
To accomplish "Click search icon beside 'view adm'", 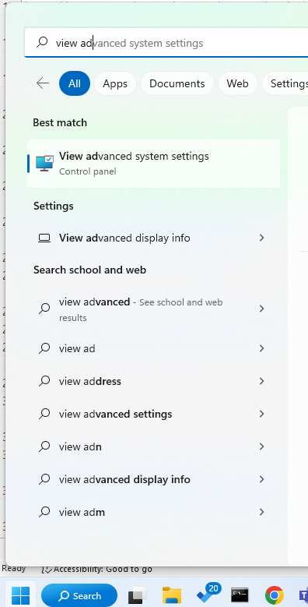I will (44, 512).
